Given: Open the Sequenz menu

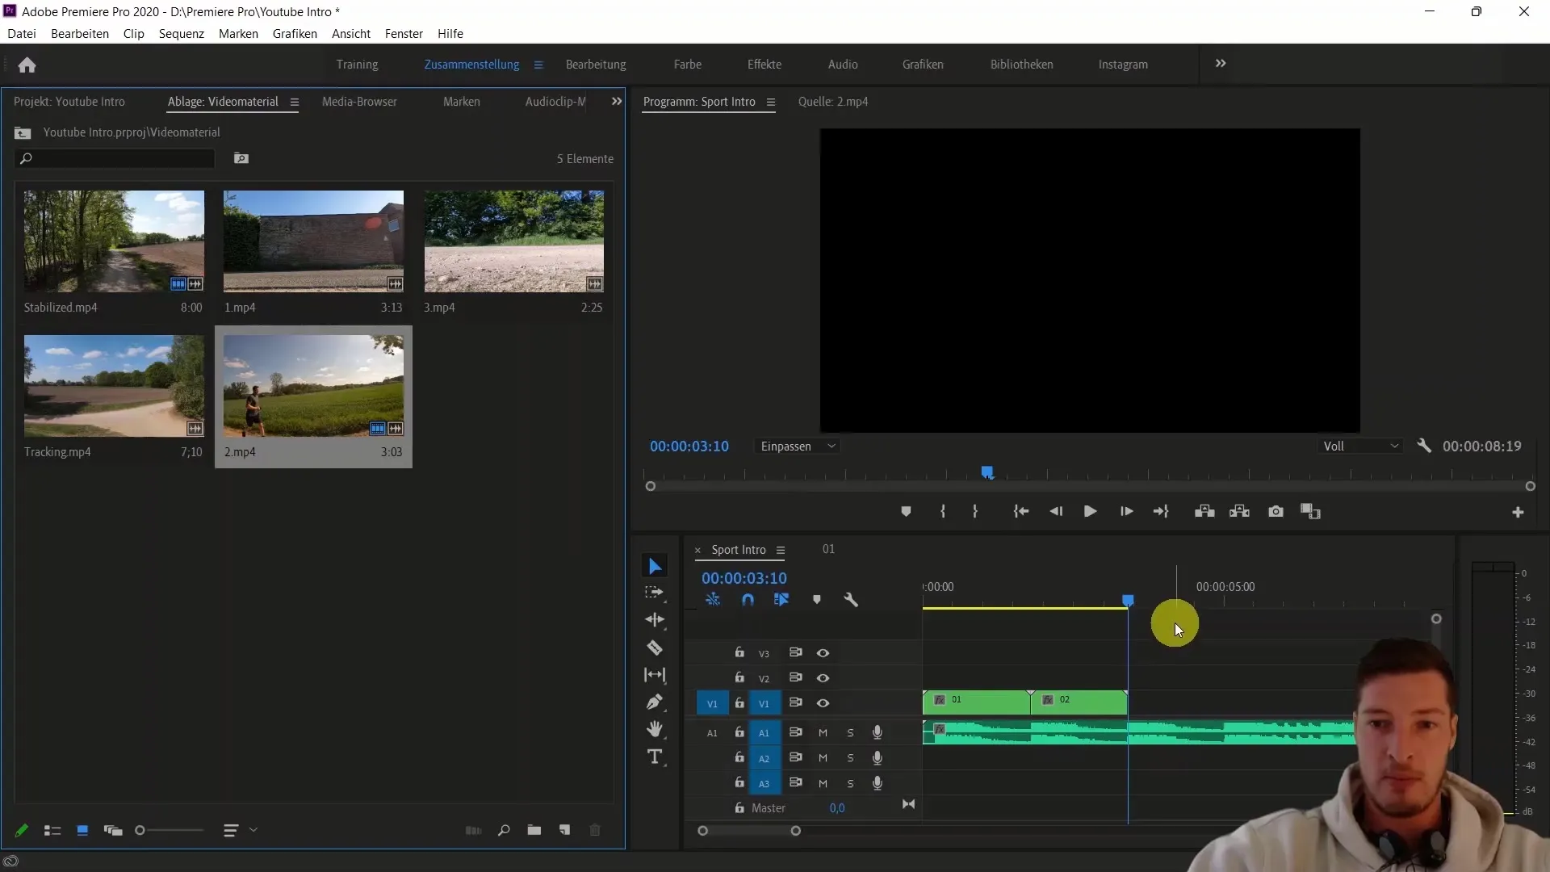Looking at the screenshot, I should pyautogui.click(x=182, y=34).
